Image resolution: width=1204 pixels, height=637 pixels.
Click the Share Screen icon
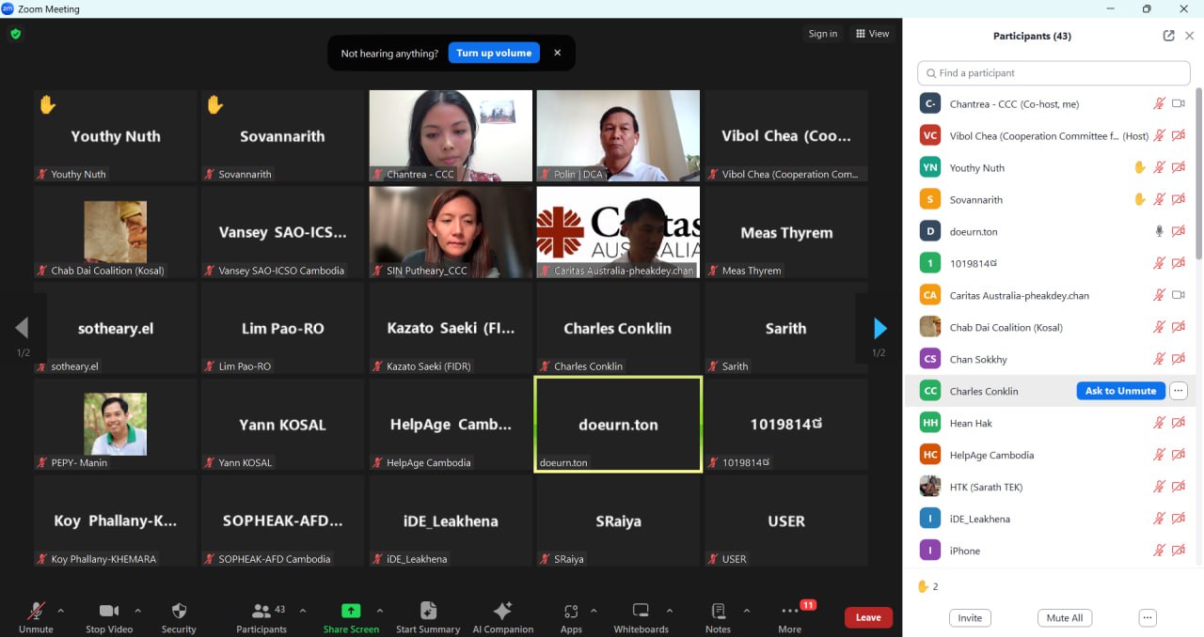(x=351, y=612)
